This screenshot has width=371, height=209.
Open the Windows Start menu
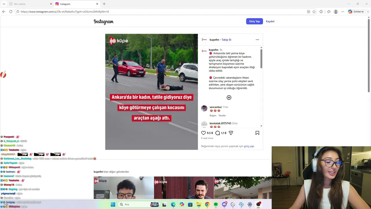[113, 204]
